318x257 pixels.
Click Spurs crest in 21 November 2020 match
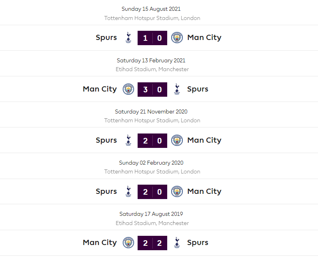pos(128,140)
